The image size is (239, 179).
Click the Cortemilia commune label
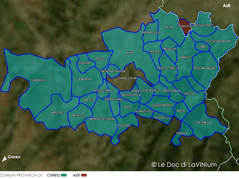(x=203, y=123)
